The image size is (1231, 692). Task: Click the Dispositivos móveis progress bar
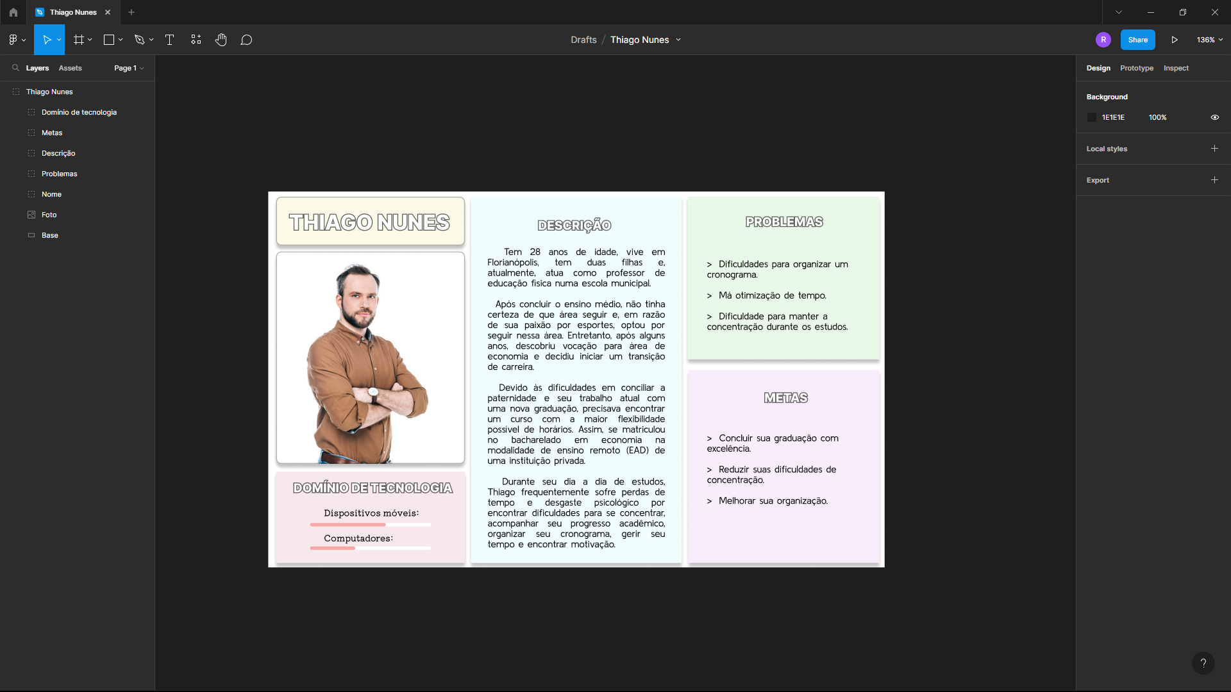point(371,525)
